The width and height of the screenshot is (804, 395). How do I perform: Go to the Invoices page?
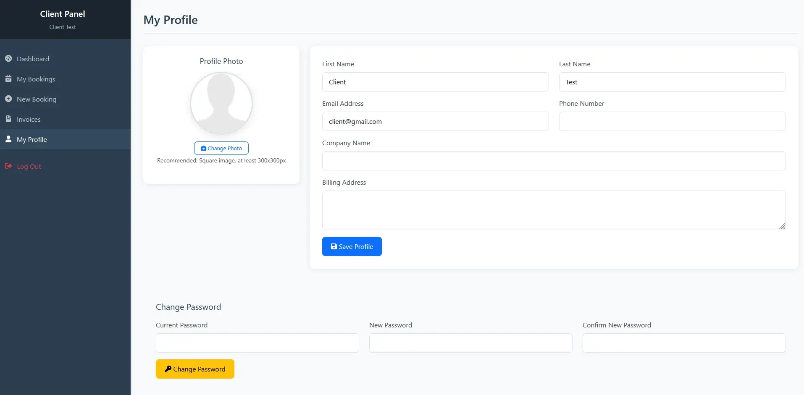29,120
